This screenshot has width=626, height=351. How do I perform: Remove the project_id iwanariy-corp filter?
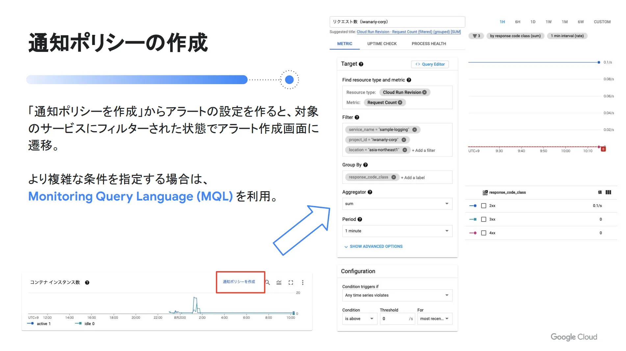(x=404, y=140)
